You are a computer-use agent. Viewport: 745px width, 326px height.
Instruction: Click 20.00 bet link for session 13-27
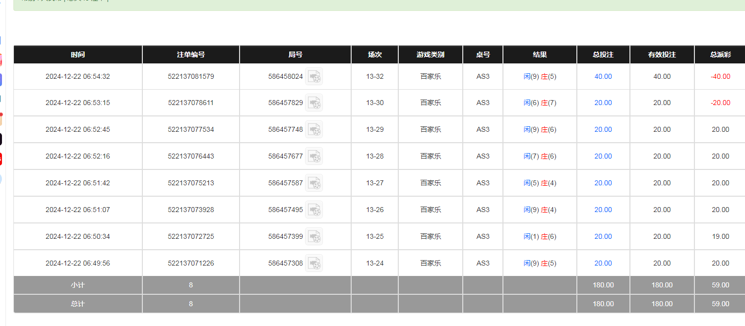pos(603,183)
